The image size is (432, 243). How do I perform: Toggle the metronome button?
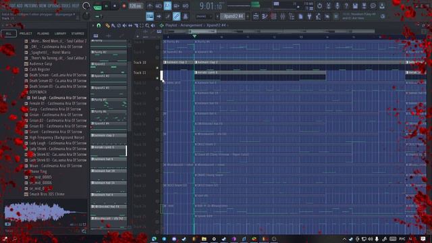pyautogui.click(x=150, y=6)
